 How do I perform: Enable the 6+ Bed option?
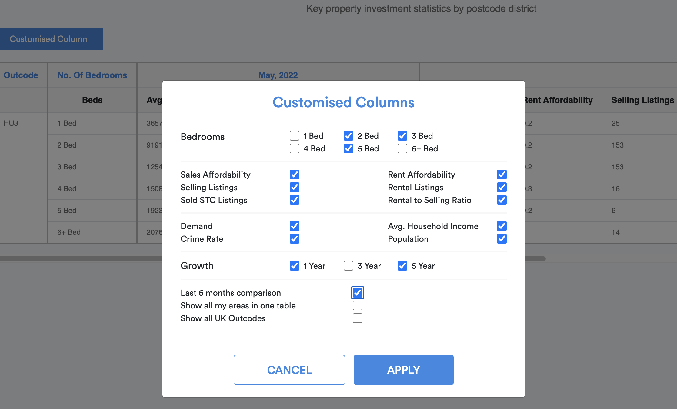click(x=402, y=148)
